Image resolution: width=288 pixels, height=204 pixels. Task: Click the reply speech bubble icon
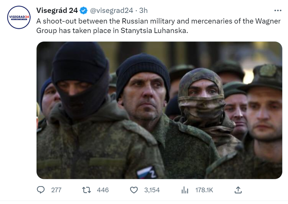pyautogui.click(x=41, y=190)
